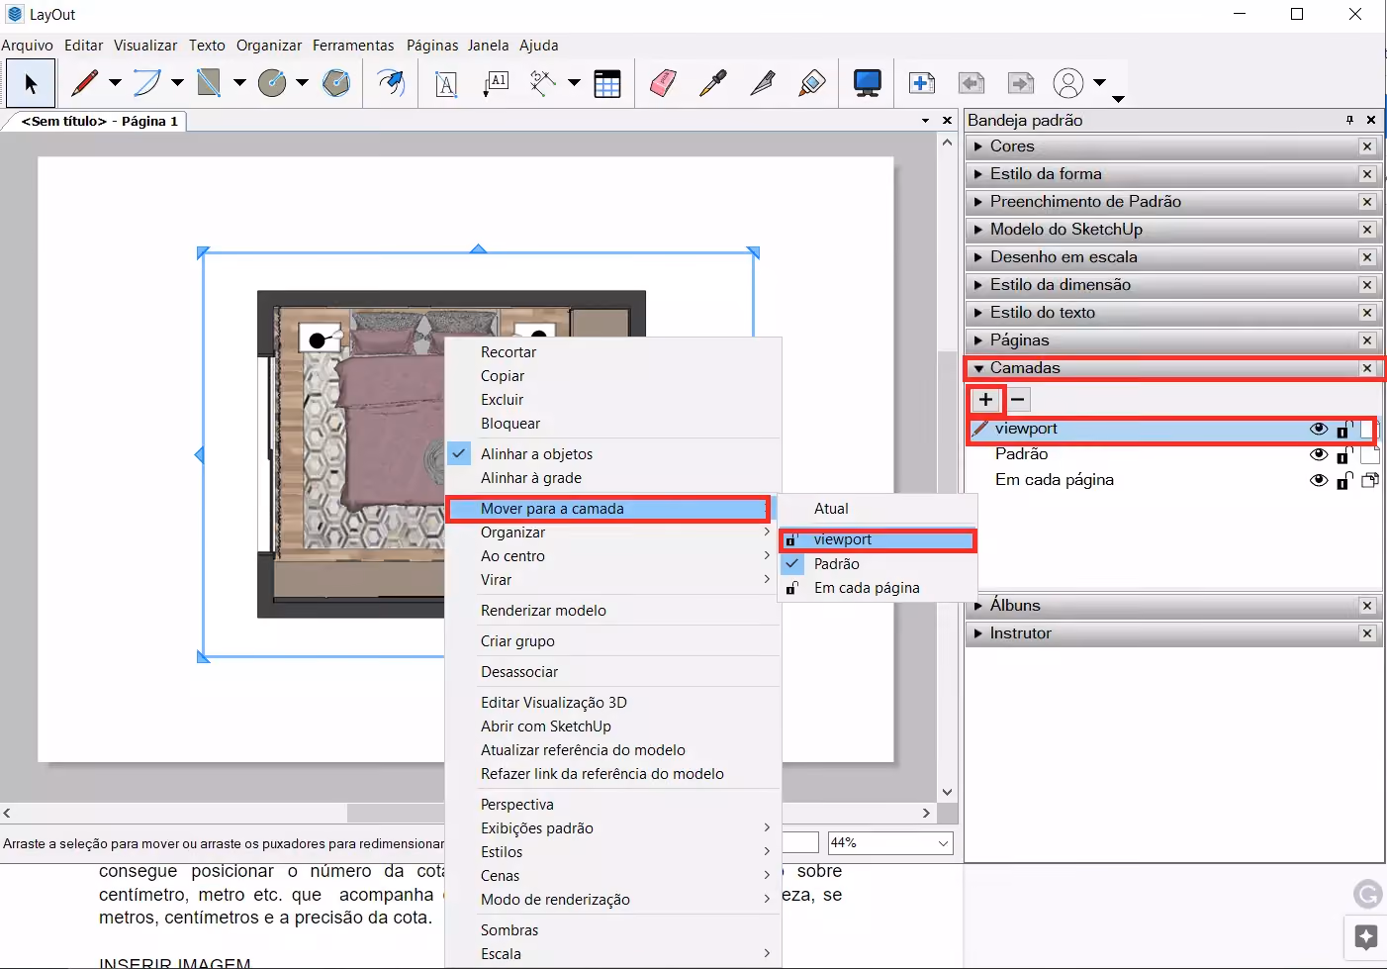
Task: Pick the pink Eraser tool
Action: pyautogui.click(x=664, y=83)
